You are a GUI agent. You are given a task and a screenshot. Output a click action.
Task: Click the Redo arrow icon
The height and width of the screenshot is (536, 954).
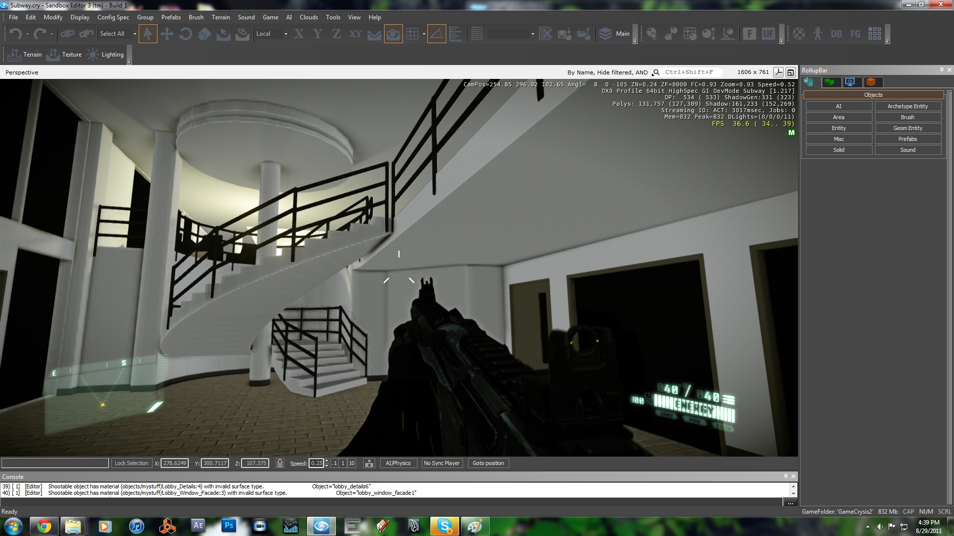coord(40,34)
